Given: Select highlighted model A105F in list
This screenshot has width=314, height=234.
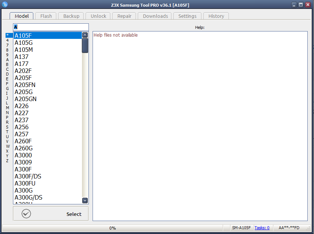Looking at the screenshot, I should click(x=48, y=36).
